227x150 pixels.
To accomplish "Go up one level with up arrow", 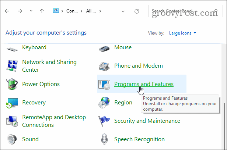I will [42, 11].
